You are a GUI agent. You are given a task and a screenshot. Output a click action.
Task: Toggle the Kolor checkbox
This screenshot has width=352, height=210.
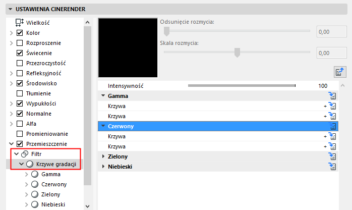tap(20, 33)
